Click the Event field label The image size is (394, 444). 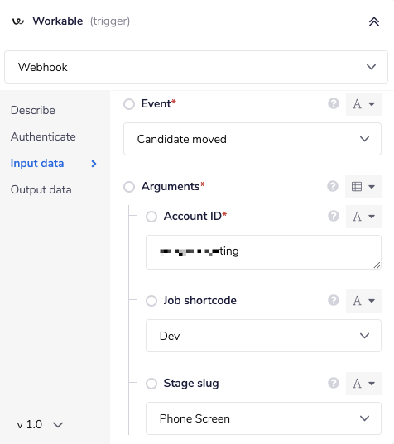[158, 103]
